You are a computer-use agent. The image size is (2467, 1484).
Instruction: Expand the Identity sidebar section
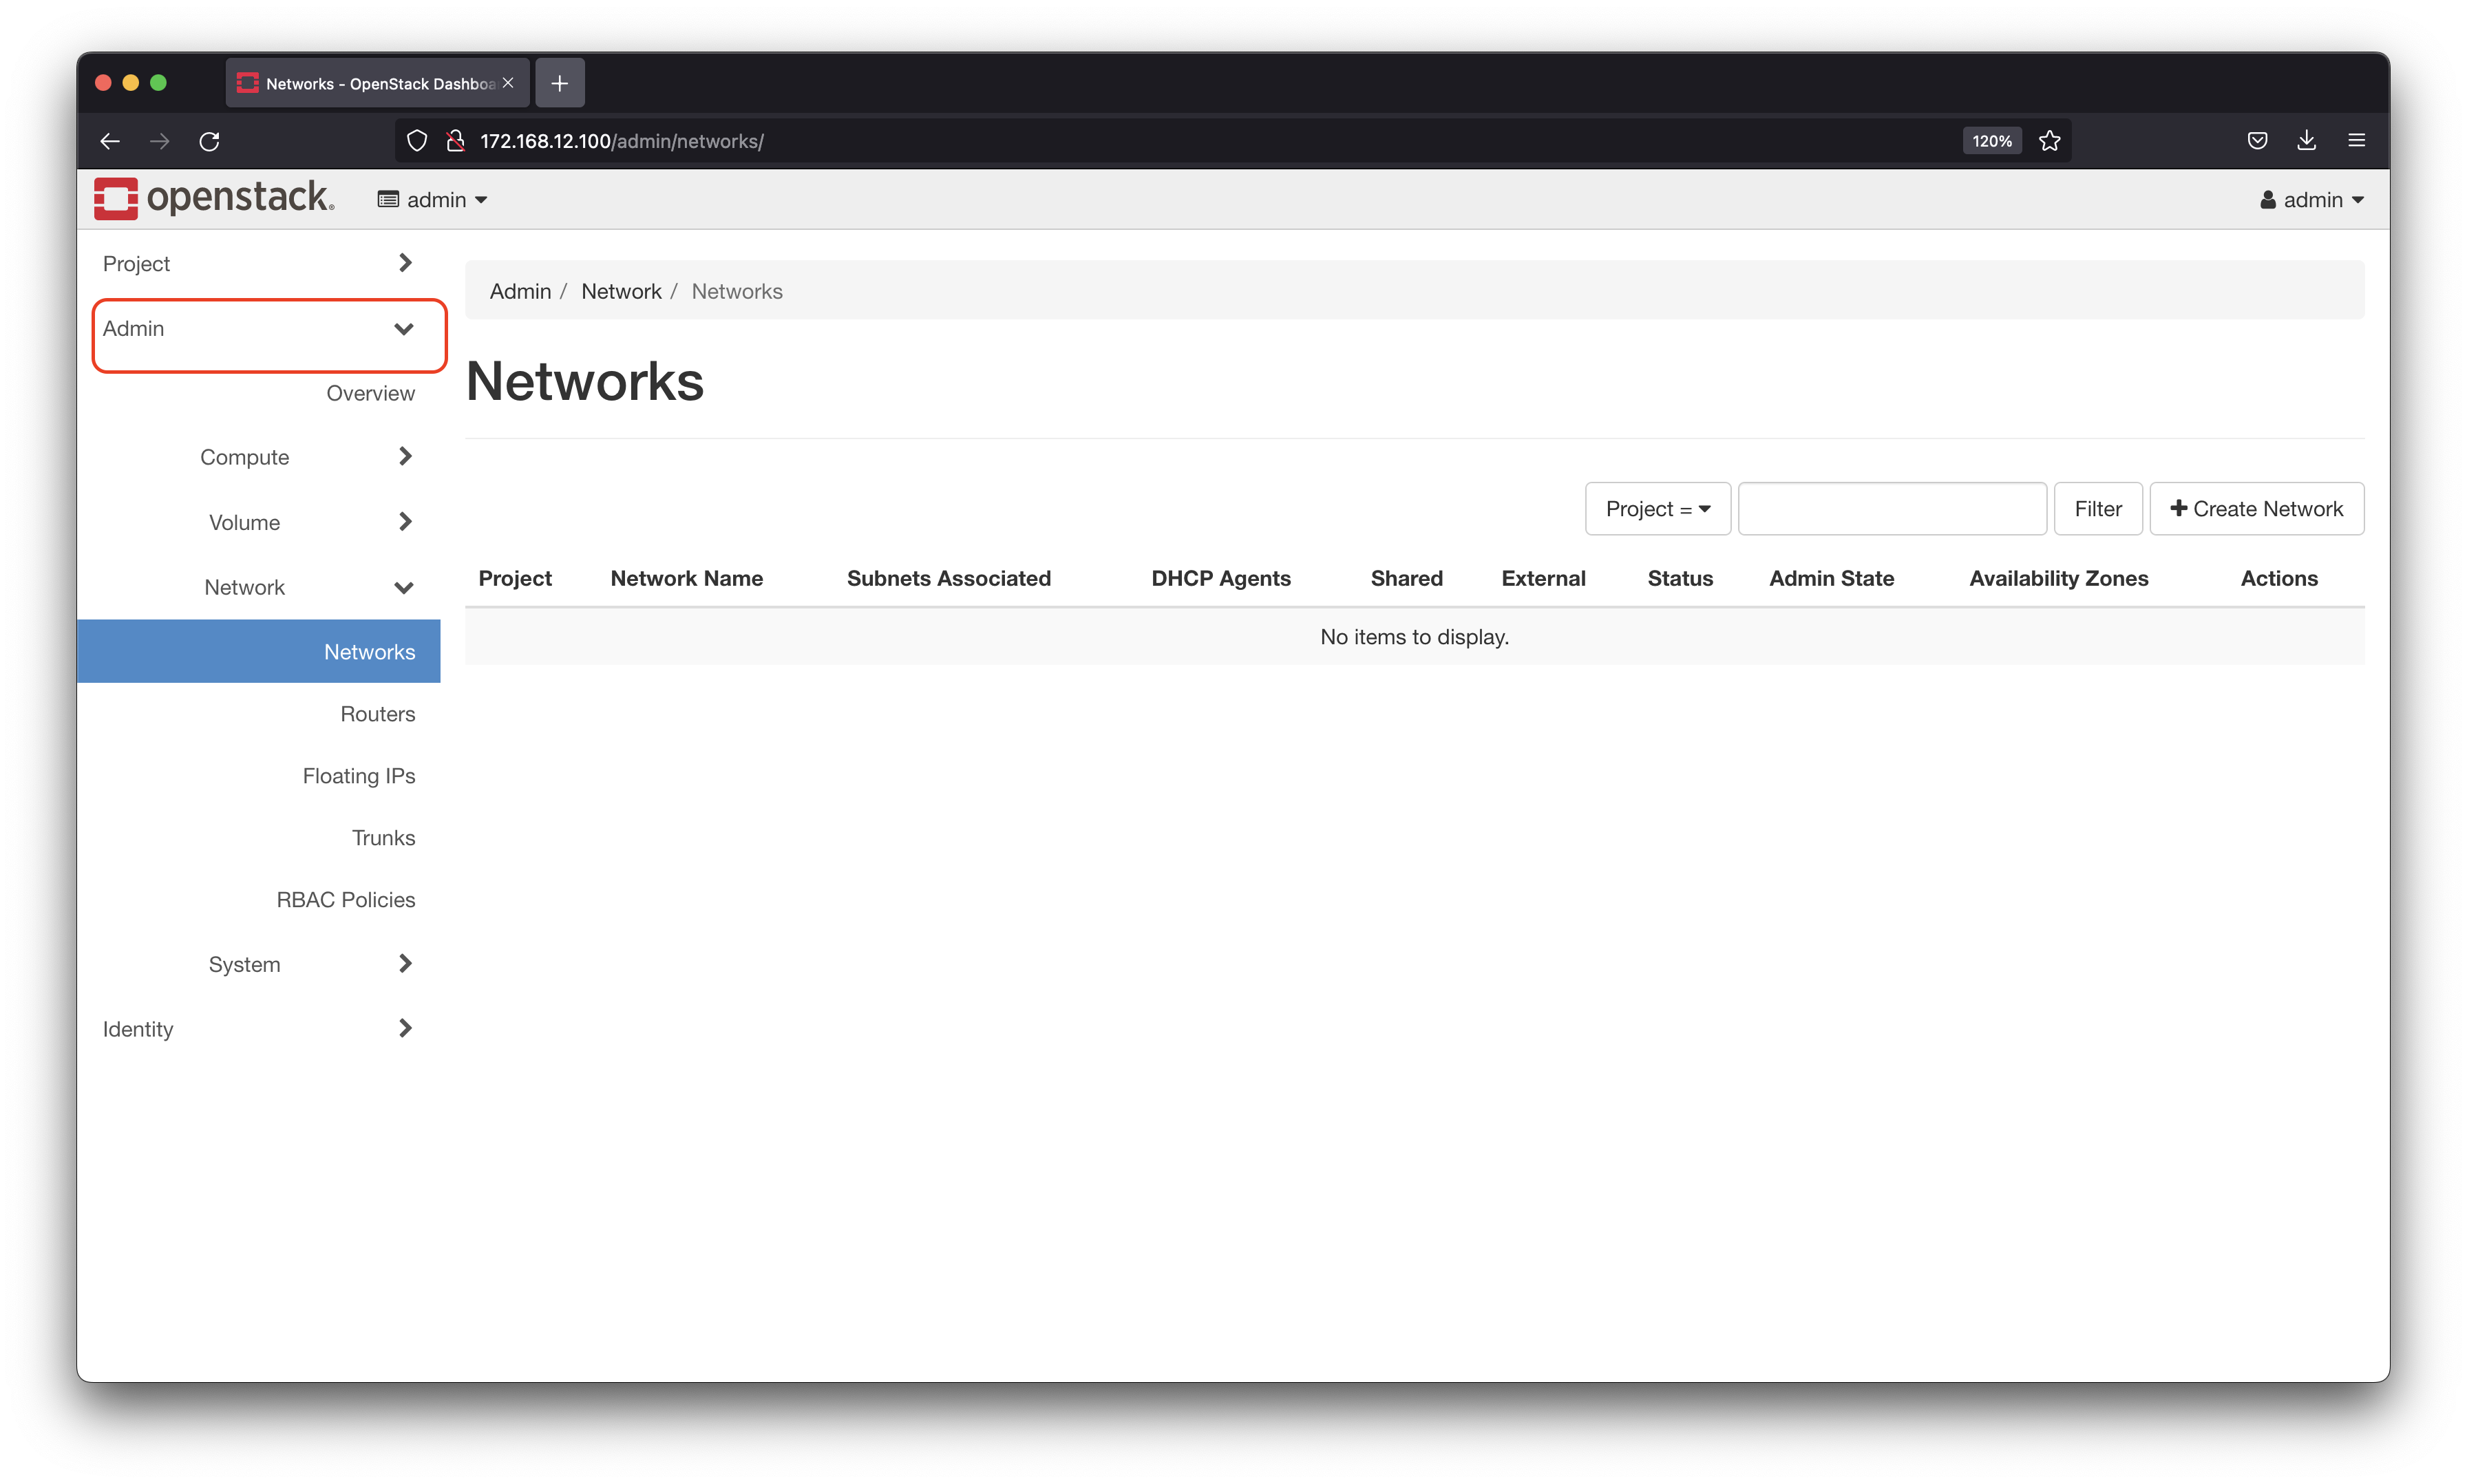(259, 1029)
